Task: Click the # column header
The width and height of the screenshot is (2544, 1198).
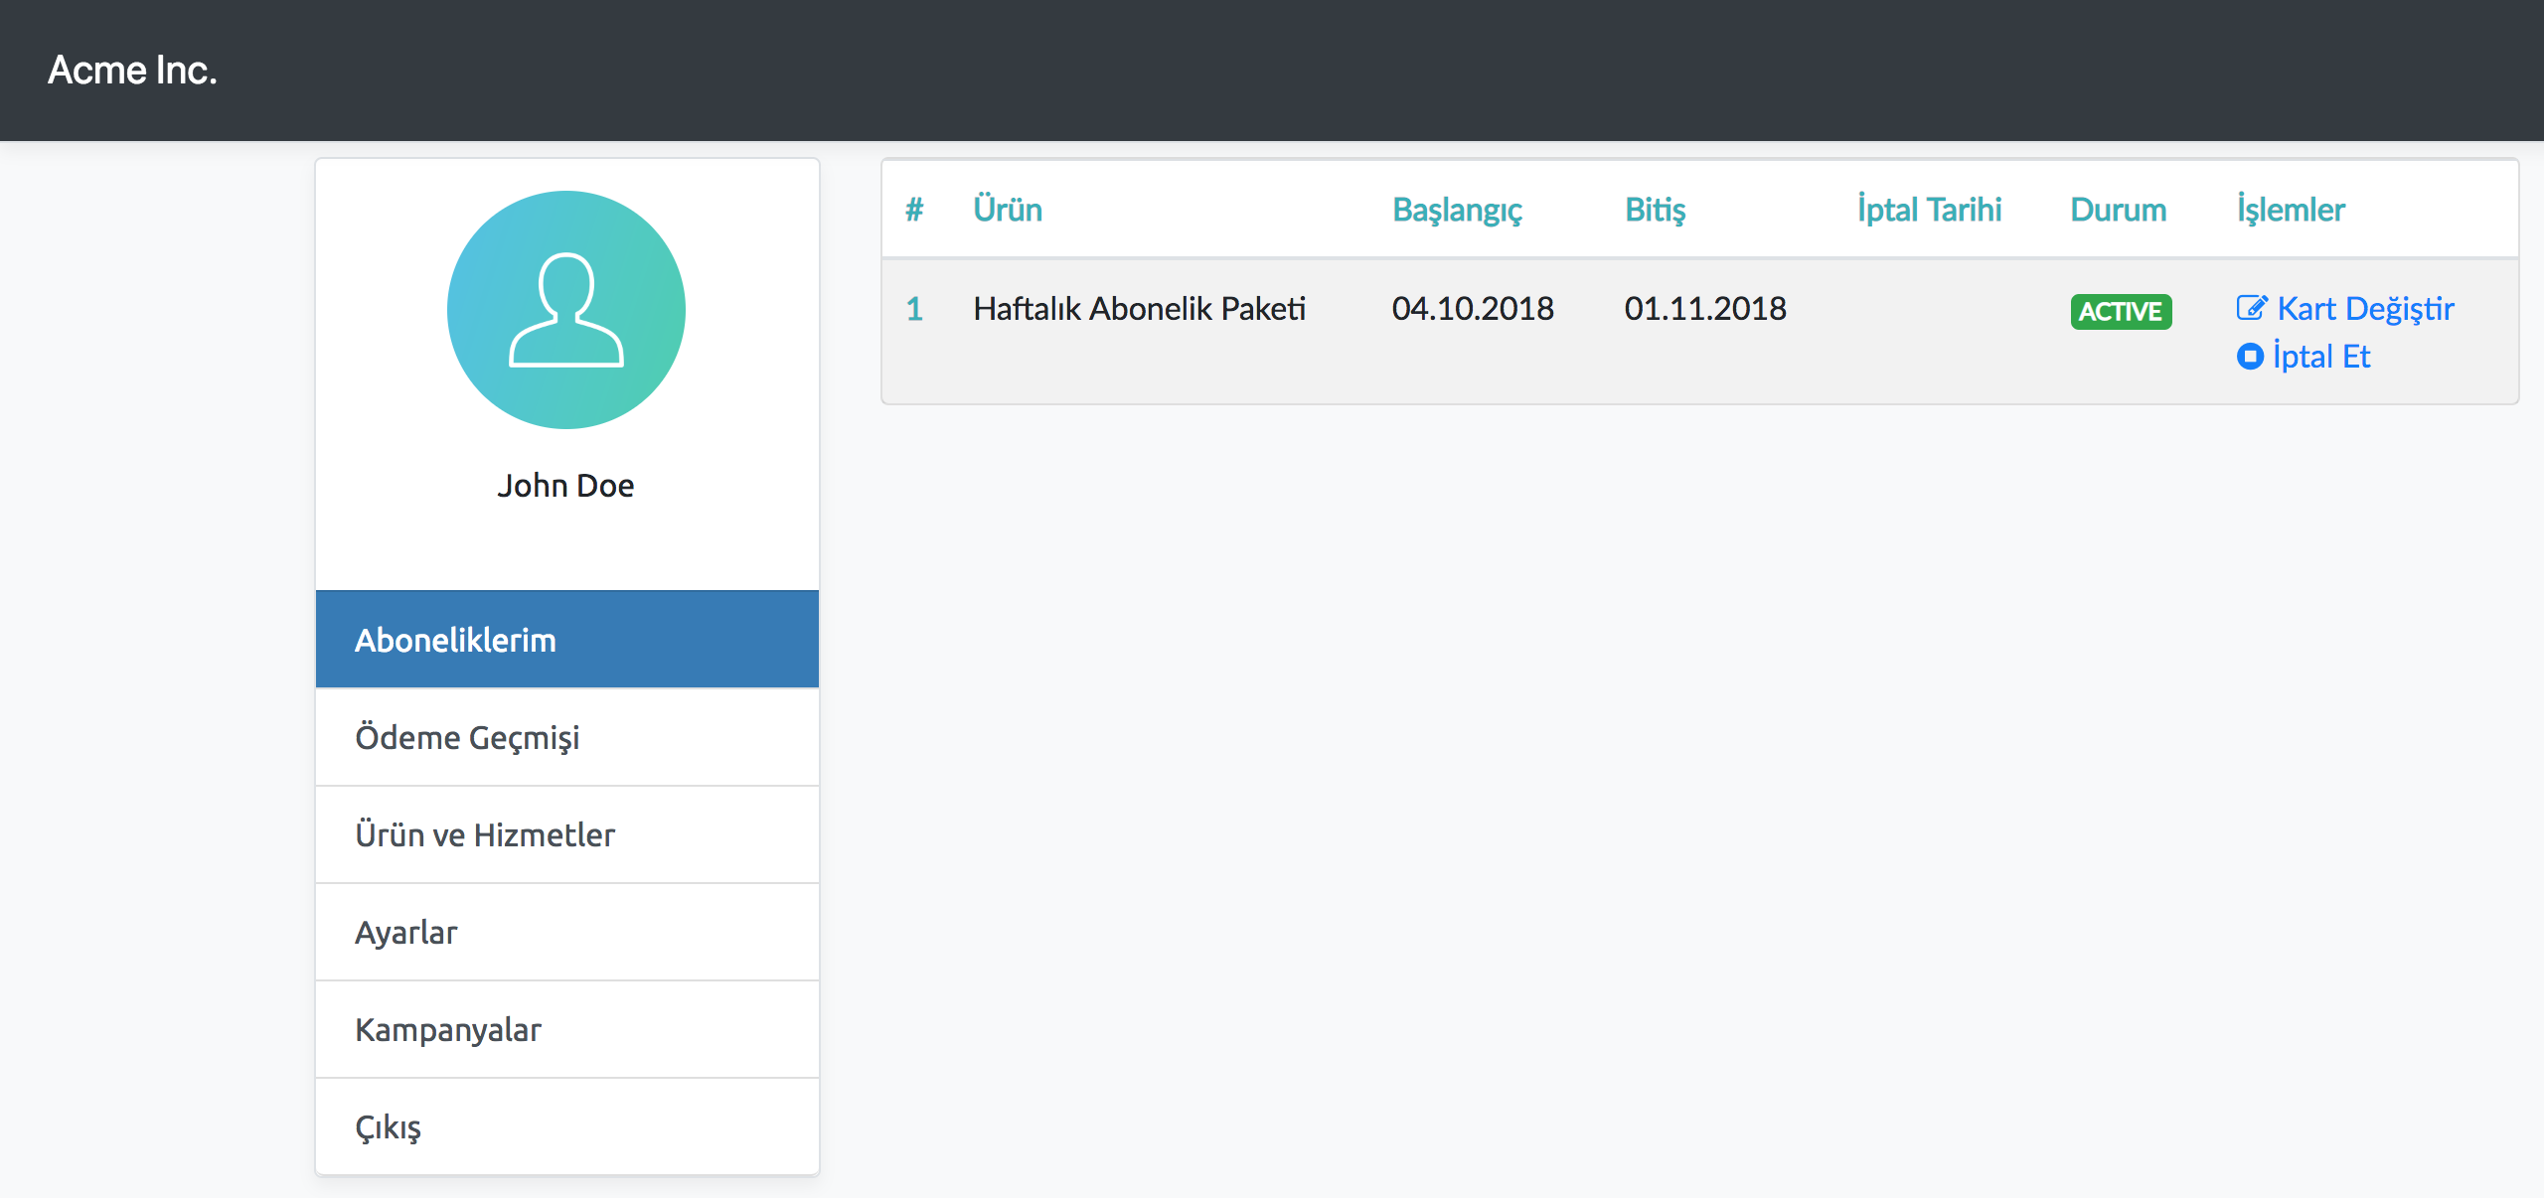Action: pos(914,209)
